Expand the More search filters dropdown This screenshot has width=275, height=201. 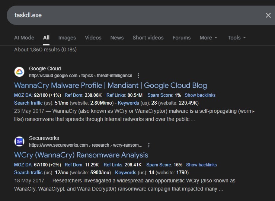pyautogui.click(x=208, y=38)
